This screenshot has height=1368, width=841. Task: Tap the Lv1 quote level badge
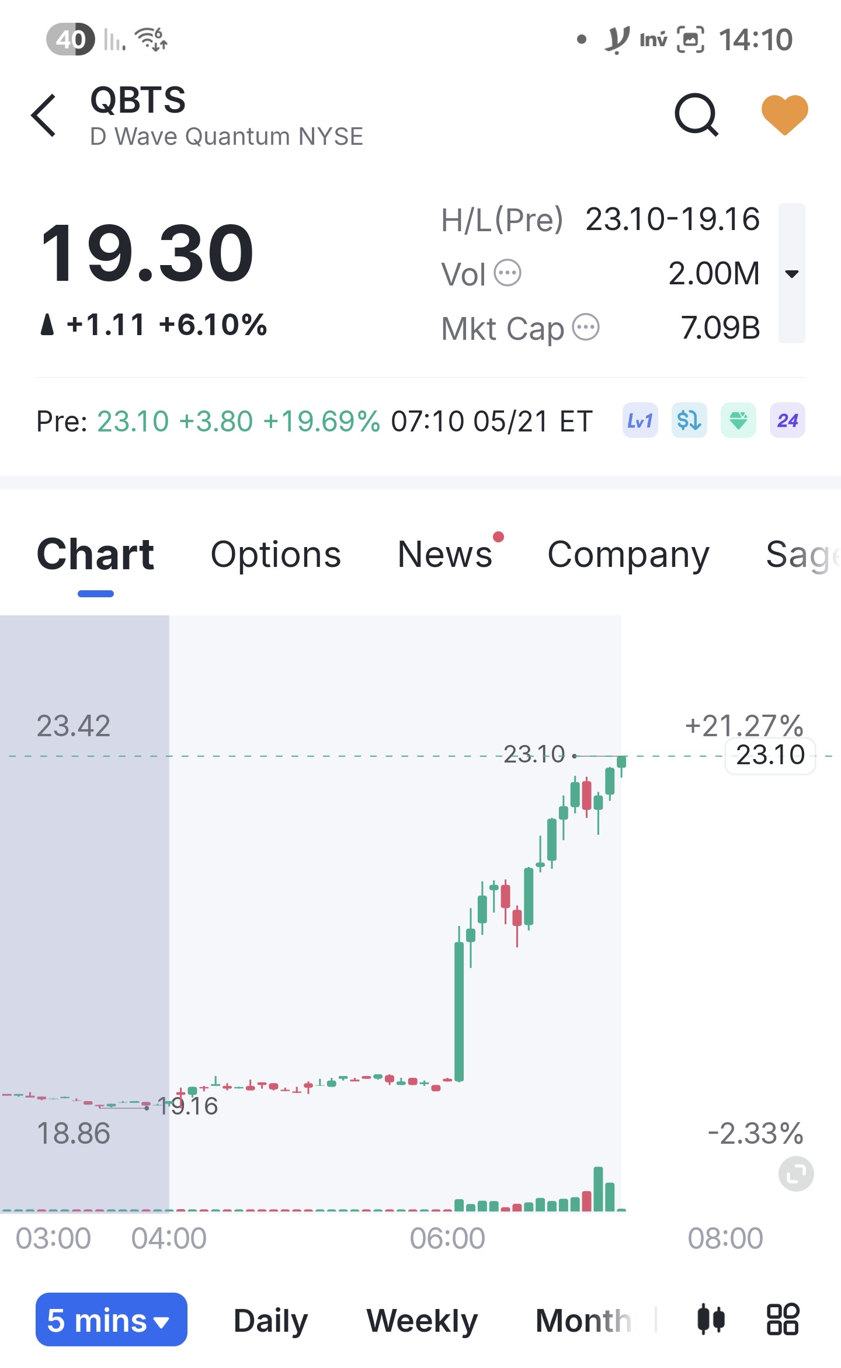tap(640, 420)
